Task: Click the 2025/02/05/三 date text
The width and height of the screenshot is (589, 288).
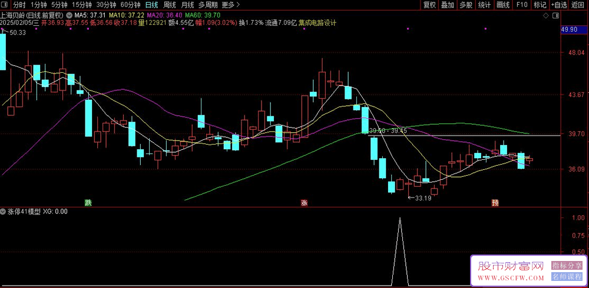Action: [19, 23]
